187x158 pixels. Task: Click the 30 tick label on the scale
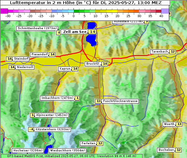(x=139, y=16)
